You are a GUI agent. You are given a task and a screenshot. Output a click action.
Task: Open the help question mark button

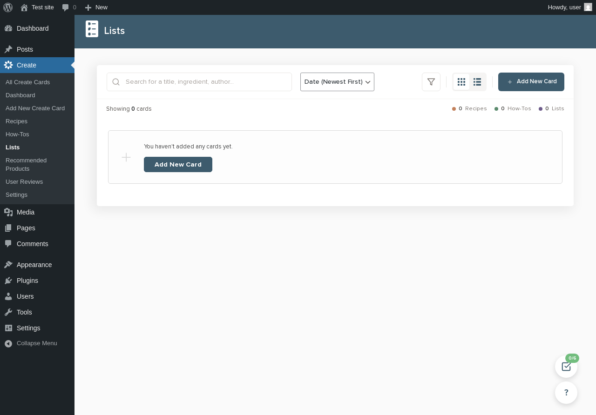click(566, 393)
